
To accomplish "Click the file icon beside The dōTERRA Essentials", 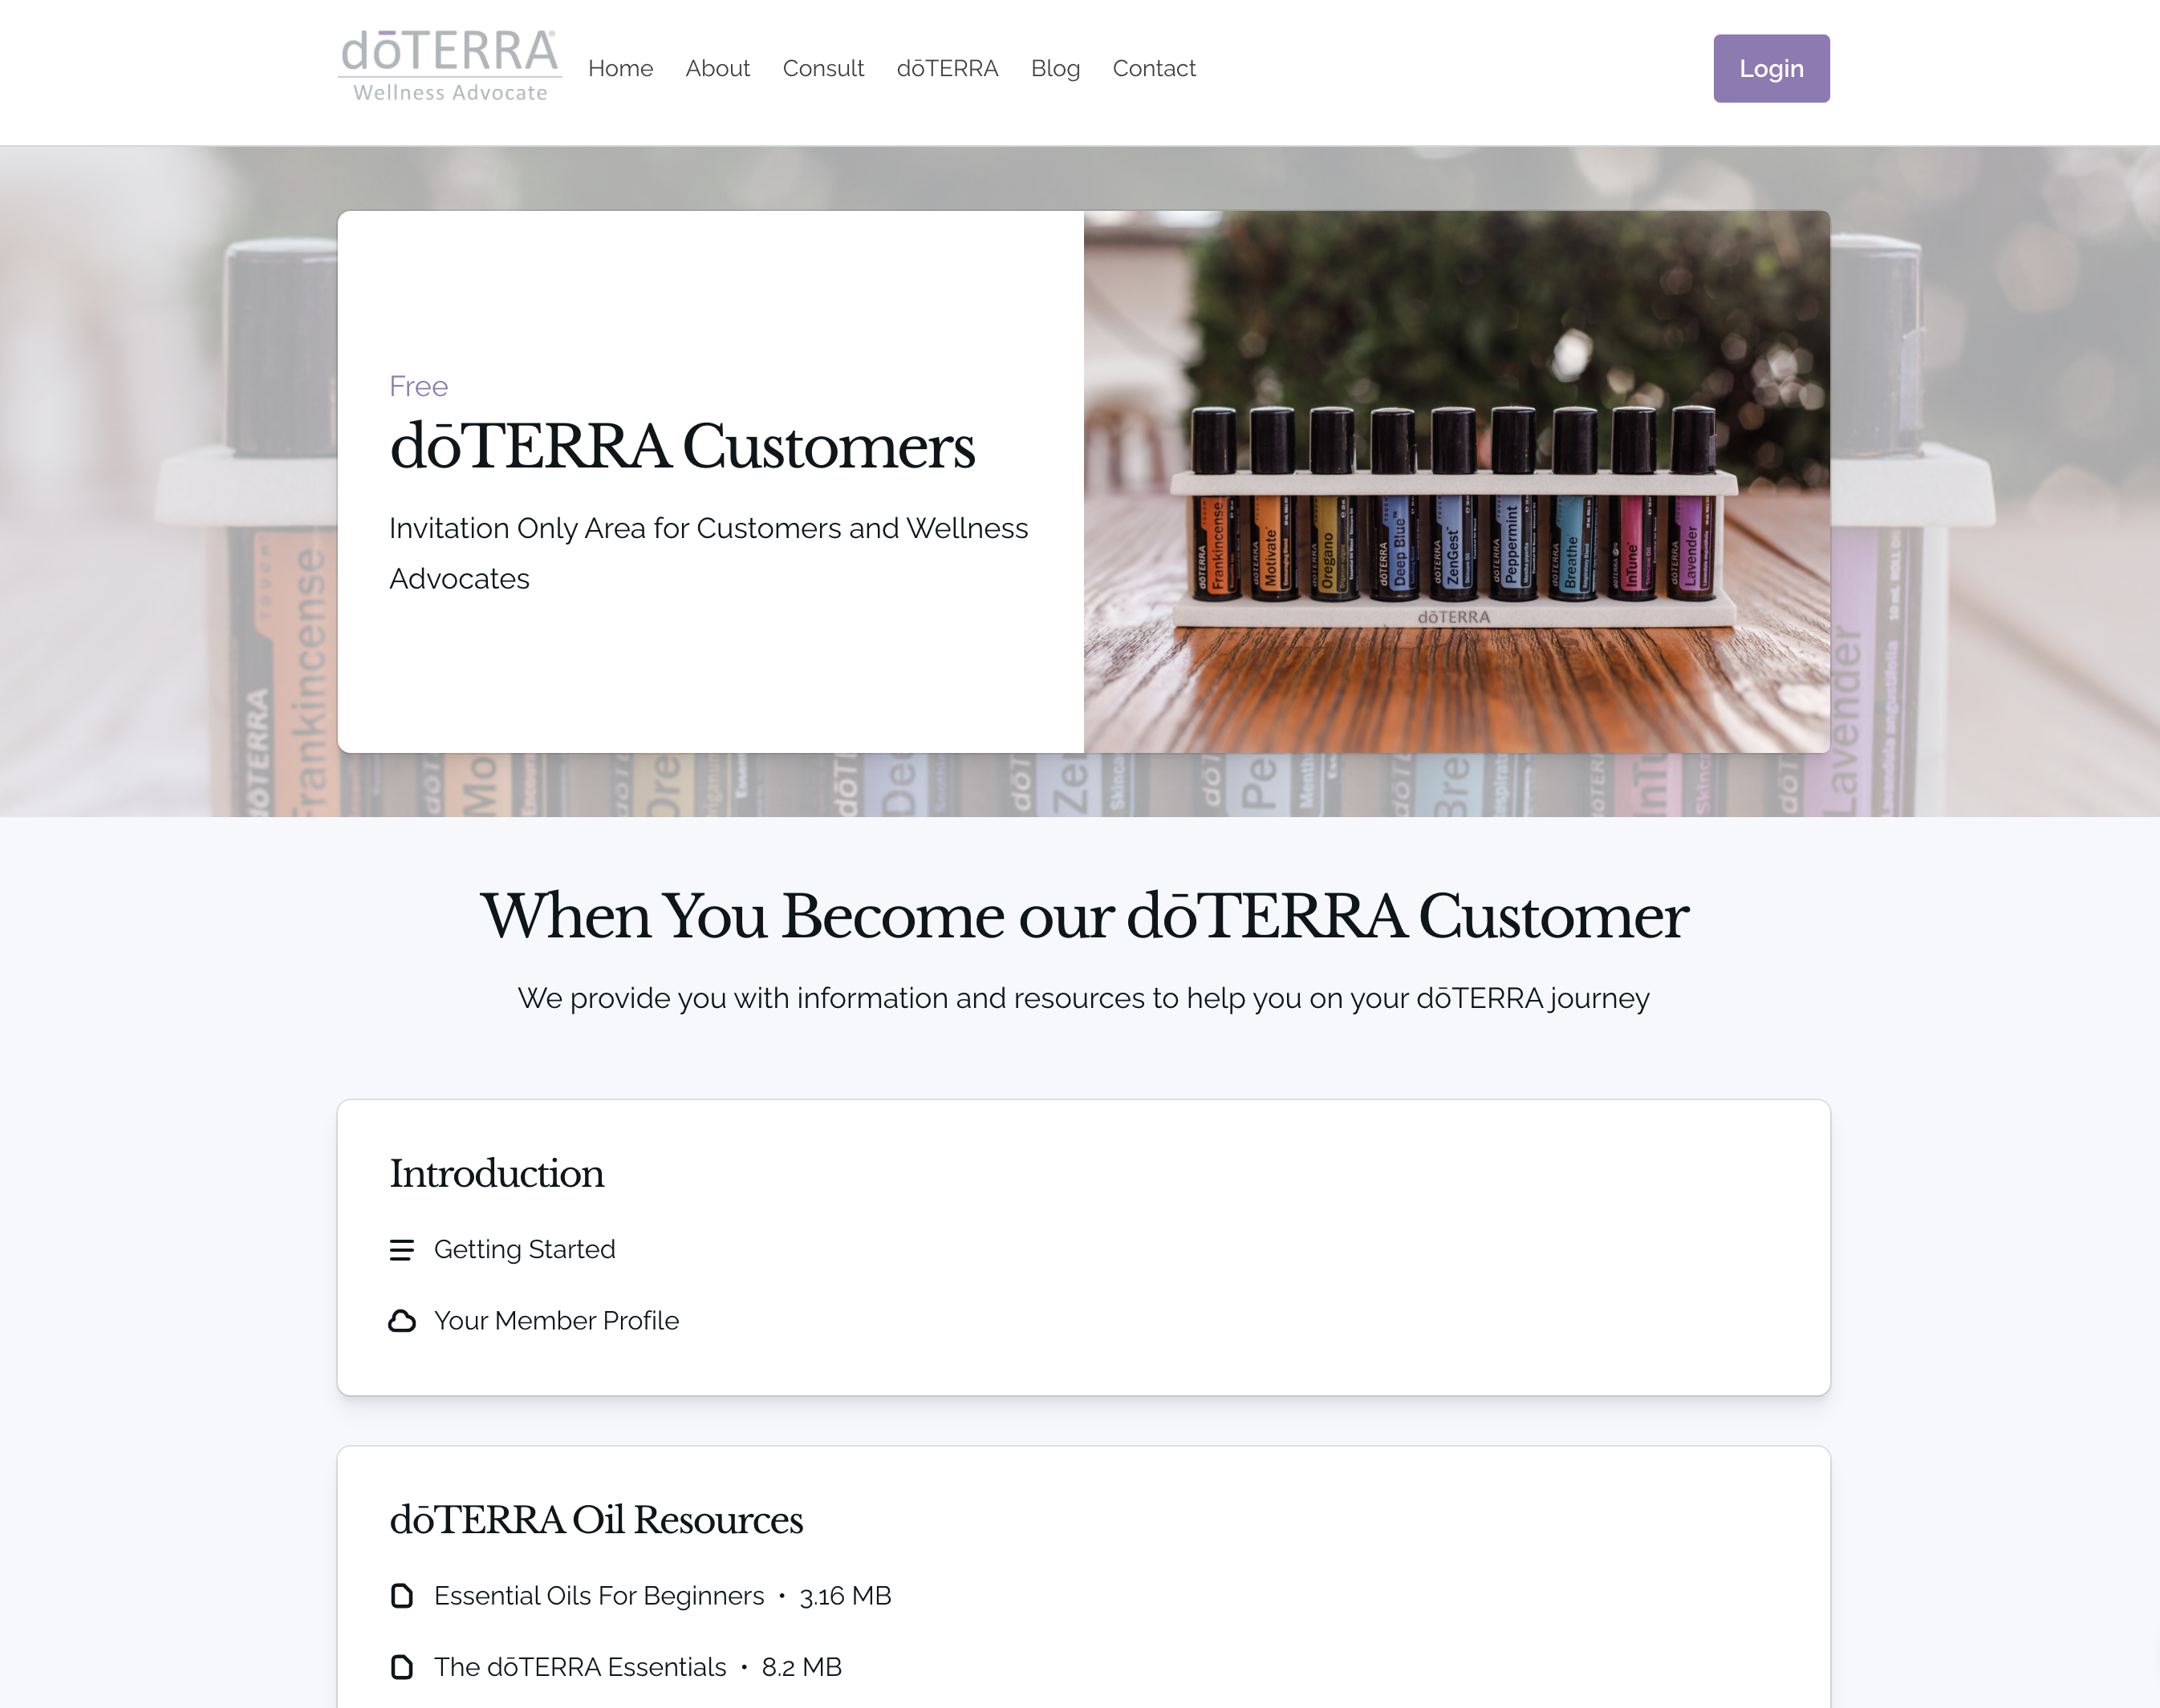I will [401, 1667].
